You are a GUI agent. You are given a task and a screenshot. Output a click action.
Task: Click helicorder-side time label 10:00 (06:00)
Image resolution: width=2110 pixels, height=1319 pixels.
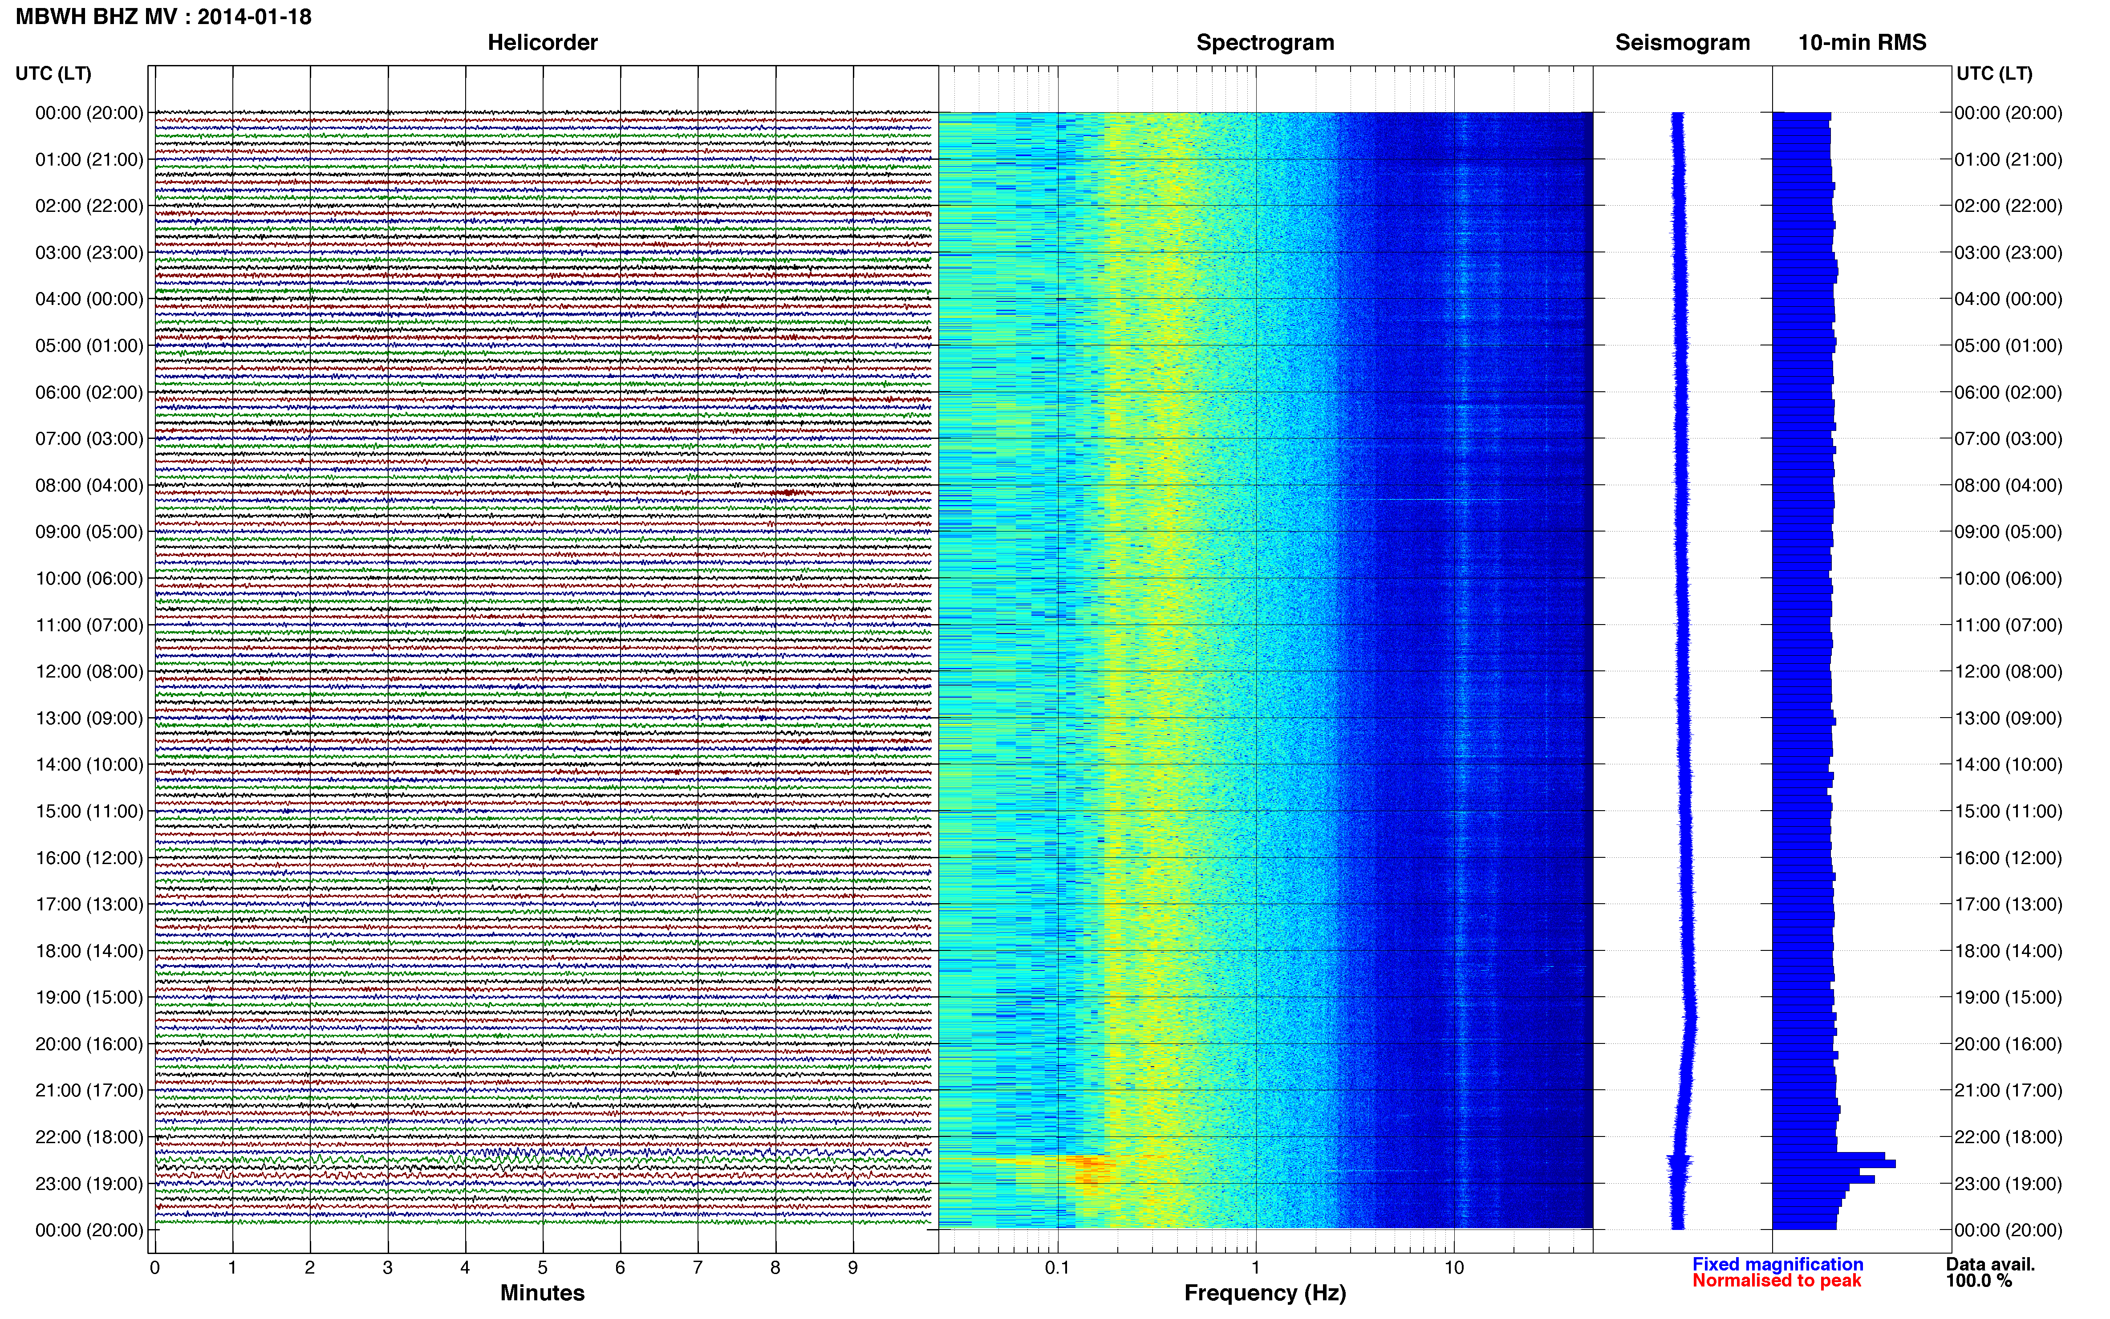coord(89,578)
